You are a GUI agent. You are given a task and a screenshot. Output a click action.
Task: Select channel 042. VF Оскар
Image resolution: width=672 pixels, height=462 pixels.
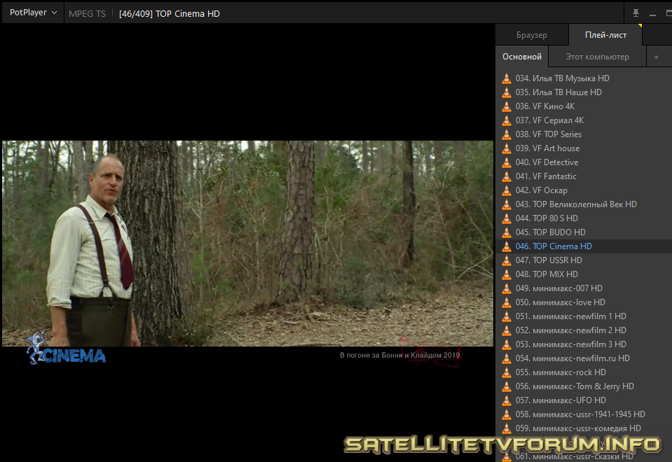(584, 190)
